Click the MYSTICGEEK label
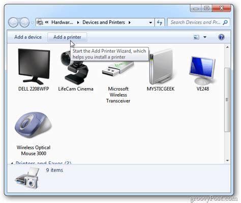Image resolution: width=241 pixels, height=203 pixels. pos(161,89)
